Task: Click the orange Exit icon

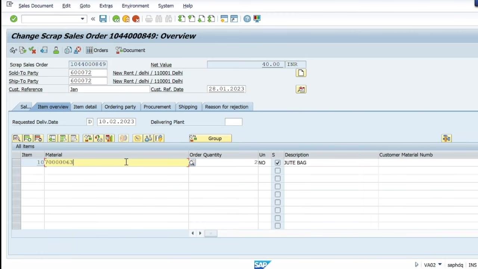Action: click(126, 19)
